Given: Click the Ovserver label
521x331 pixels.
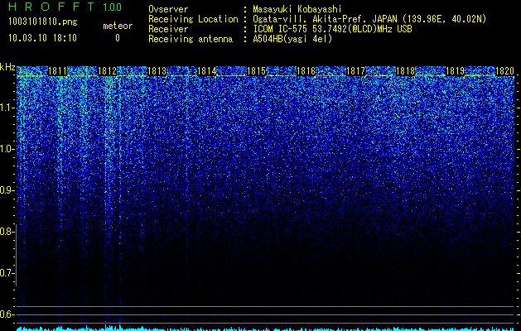Looking at the screenshot, I should [x=168, y=9].
